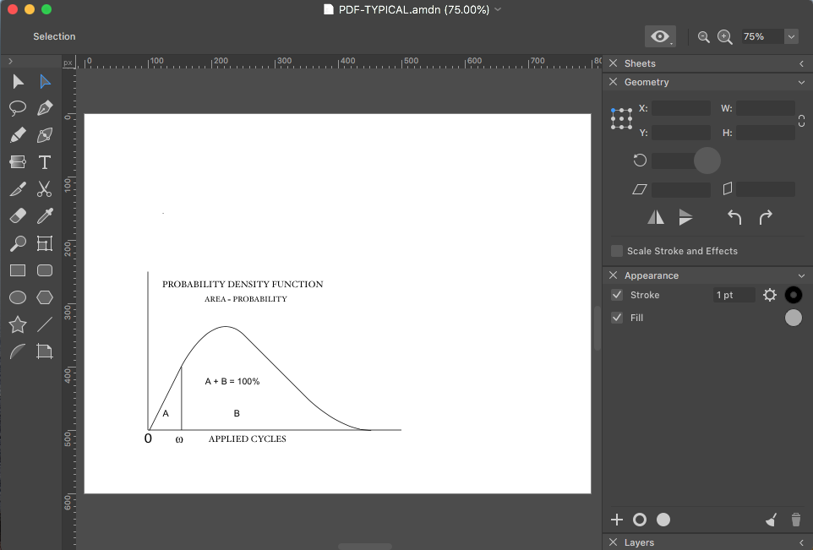Pick the Scissors tool
This screenshot has width=813, height=550.
pyautogui.click(x=45, y=189)
